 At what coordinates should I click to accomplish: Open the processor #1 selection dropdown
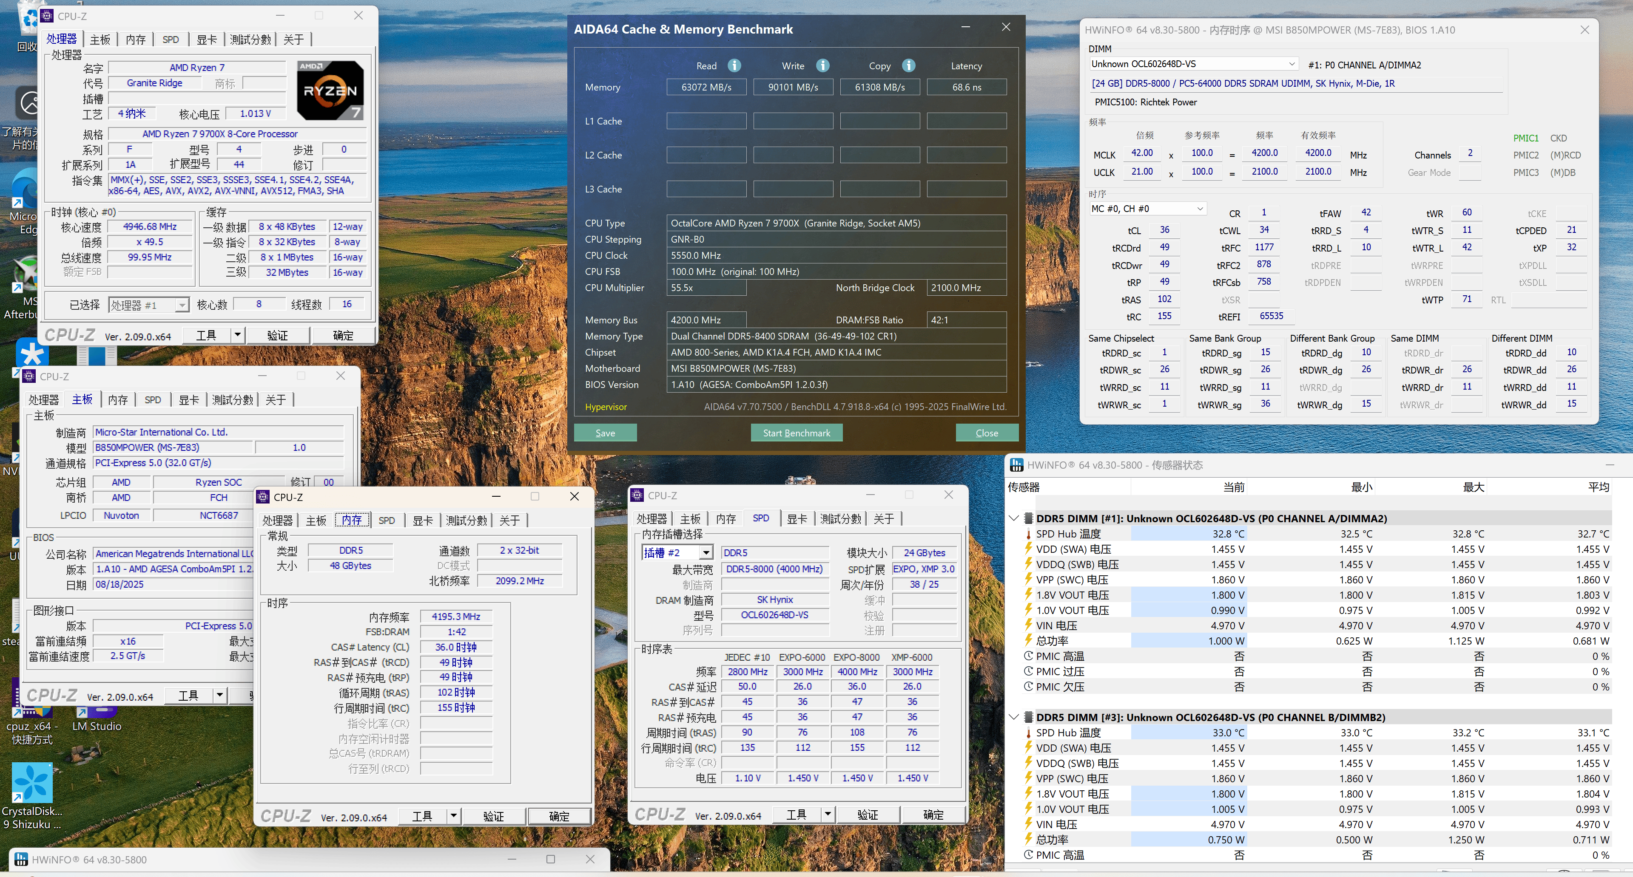182,305
